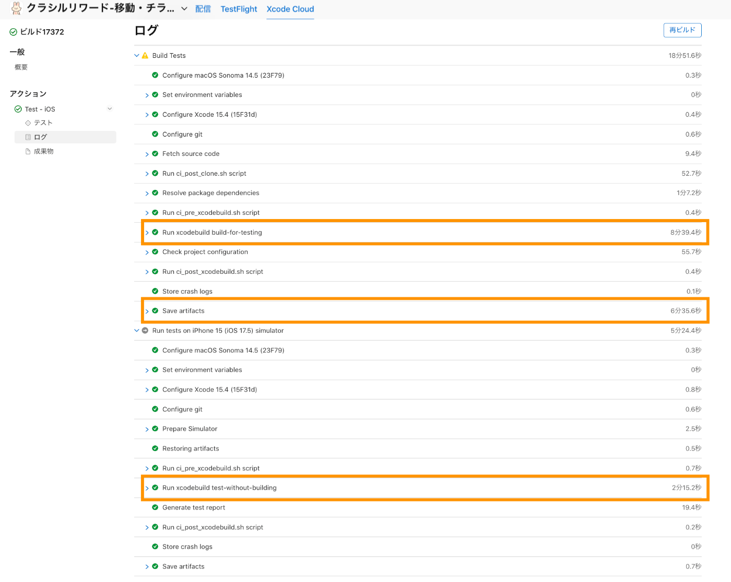Expand first Set environment variables step
This screenshot has height=582, width=731.
pos(147,95)
